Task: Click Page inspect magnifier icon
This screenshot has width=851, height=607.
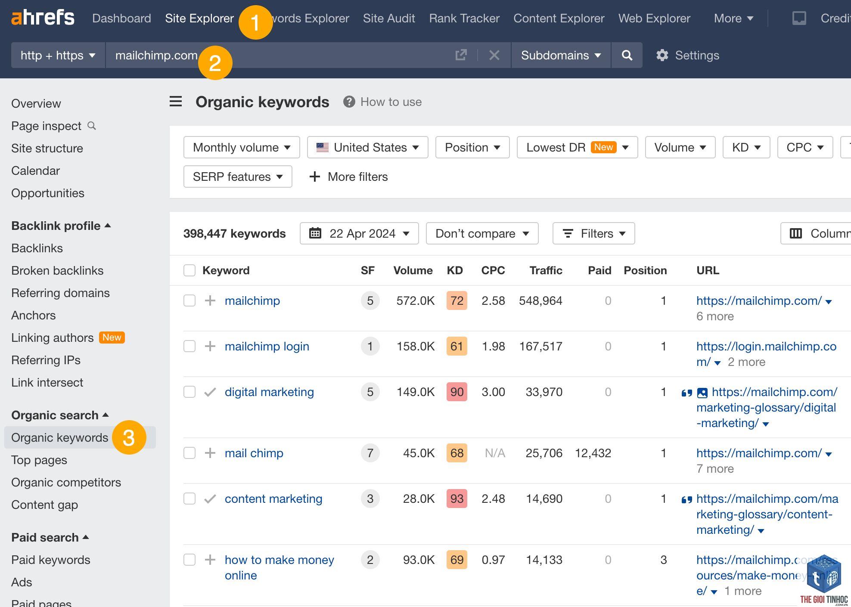Action: [x=92, y=126]
